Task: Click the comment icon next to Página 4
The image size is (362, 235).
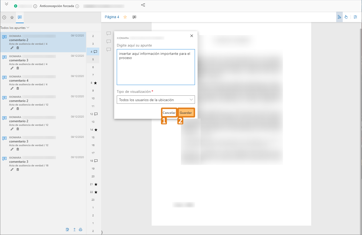Action: coord(134,17)
